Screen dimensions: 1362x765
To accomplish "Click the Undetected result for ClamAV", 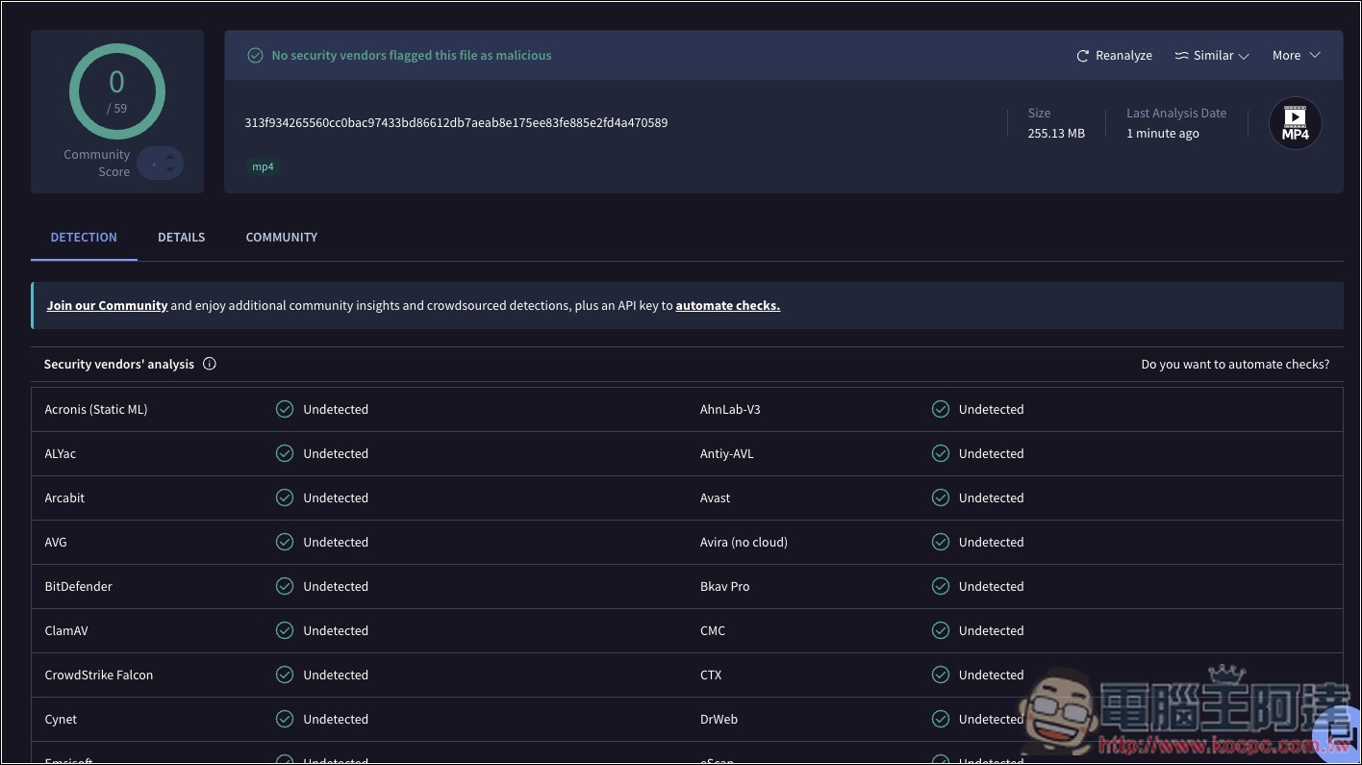I will tap(336, 630).
